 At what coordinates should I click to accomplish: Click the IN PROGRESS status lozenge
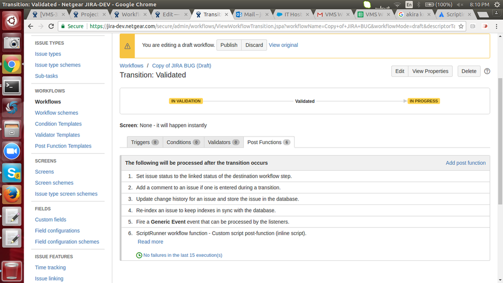point(423,101)
